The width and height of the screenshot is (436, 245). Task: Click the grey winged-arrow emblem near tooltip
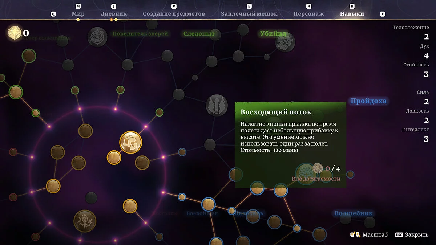click(217, 105)
